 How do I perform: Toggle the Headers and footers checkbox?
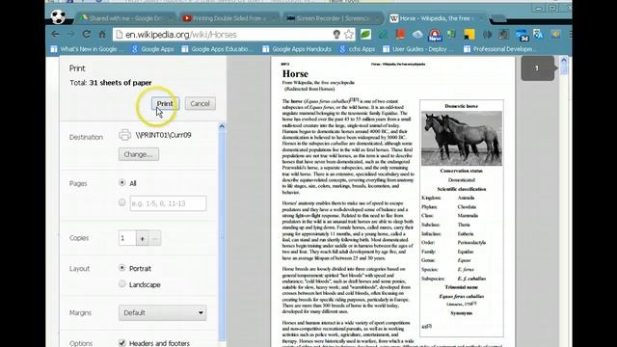coord(122,343)
